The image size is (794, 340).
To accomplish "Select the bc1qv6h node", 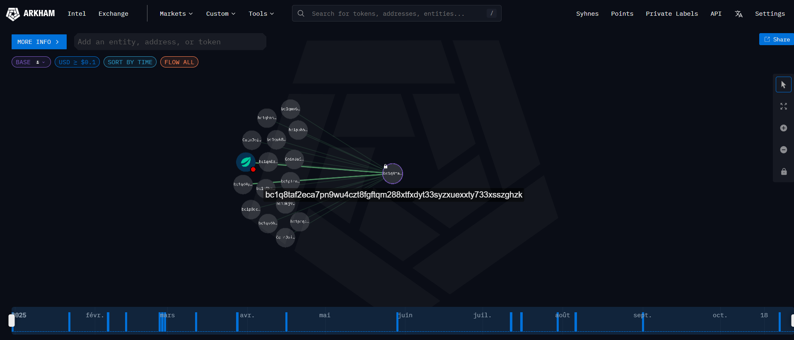I will 268,223.
